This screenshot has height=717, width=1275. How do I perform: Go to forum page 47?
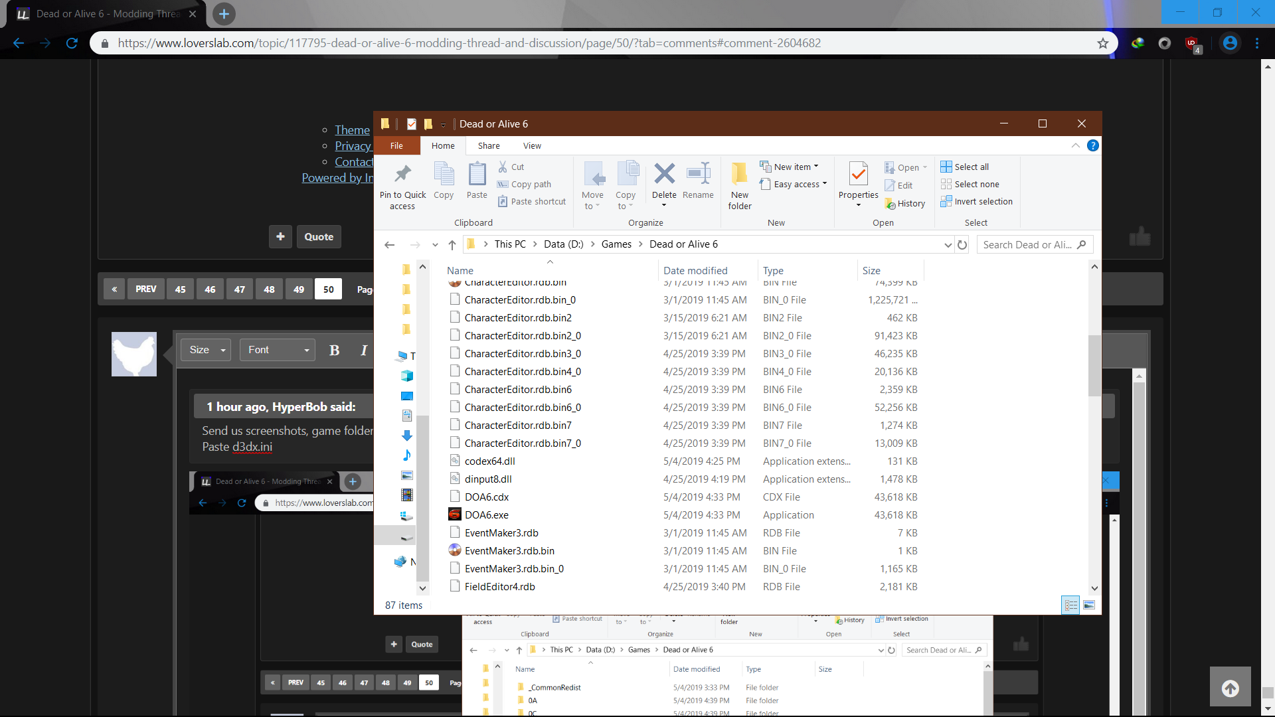pyautogui.click(x=240, y=289)
